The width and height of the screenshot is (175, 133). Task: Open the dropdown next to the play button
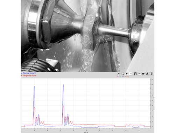tap(131, 73)
